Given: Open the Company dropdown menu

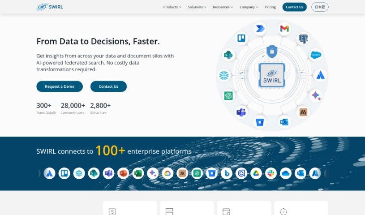Looking at the screenshot, I should (249, 7).
